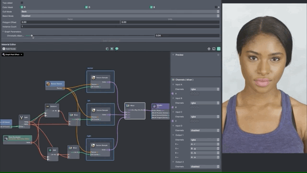Click the selected Mixer node icon near Shader
Image resolution: width=307 pixels, height=173 pixels.
coord(128,106)
